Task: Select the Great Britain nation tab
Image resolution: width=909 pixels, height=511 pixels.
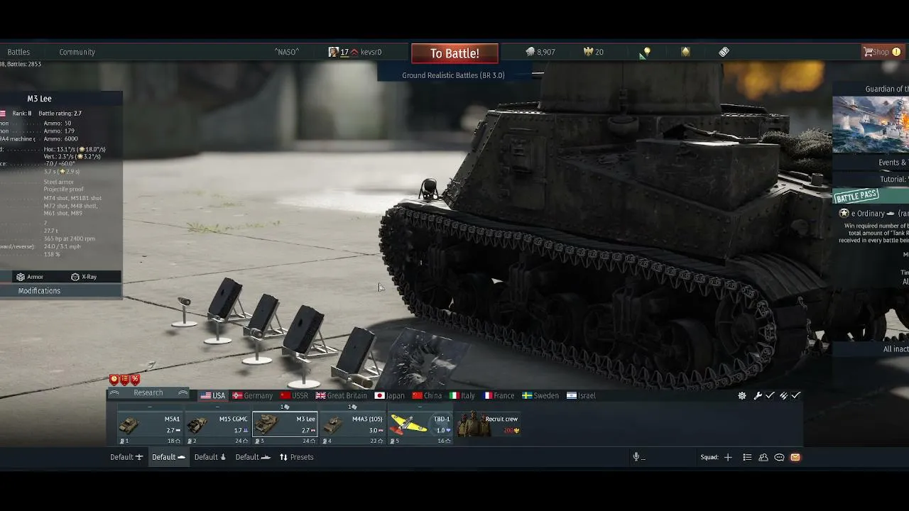Action: click(x=341, y=396)
